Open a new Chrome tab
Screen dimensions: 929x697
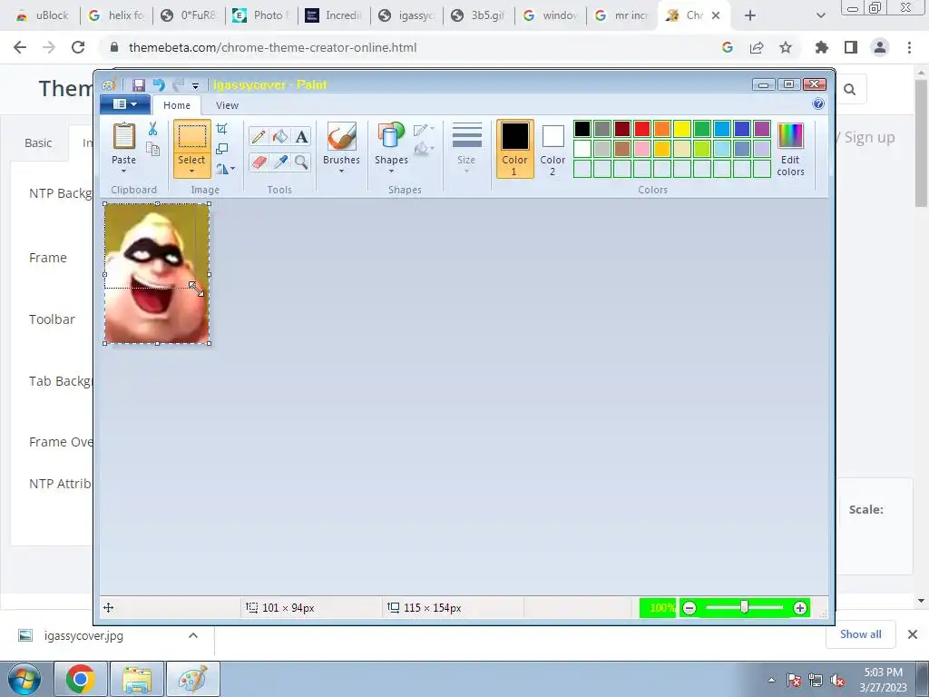(x=750, y=15)
